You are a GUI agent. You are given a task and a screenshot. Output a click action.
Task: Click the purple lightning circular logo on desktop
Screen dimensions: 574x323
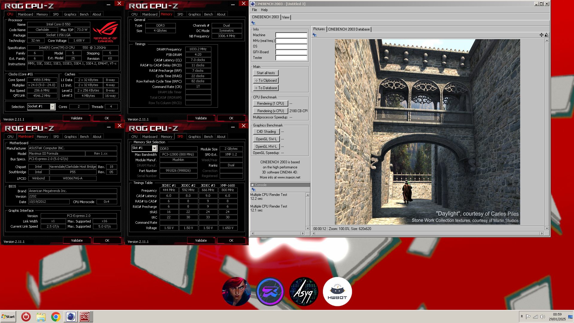pos(270,292)
